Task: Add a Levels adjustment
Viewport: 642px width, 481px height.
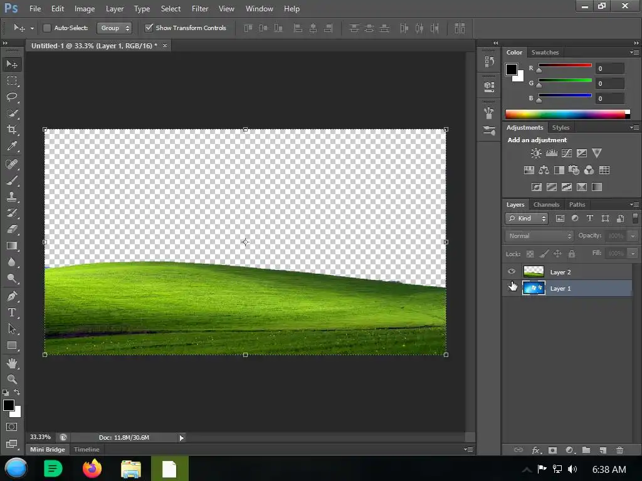Action: coord(551,153)
